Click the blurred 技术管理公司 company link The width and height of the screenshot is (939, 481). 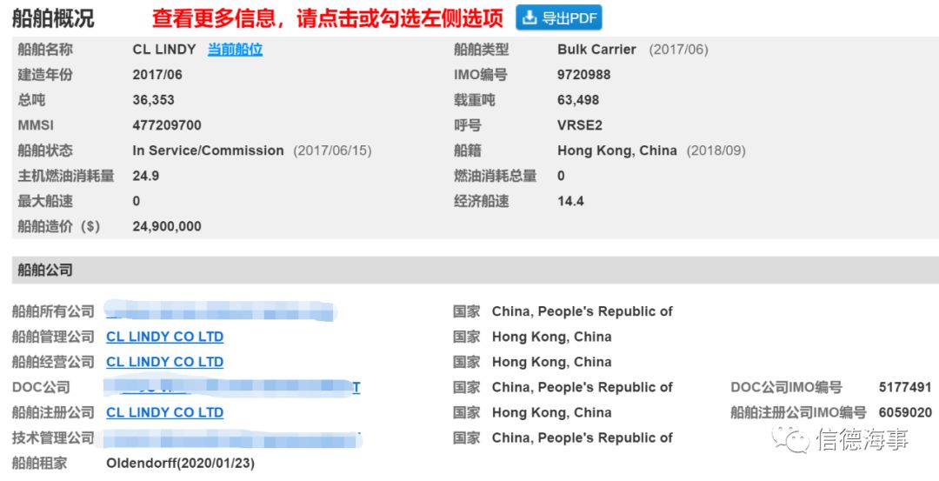click(234, 439)
